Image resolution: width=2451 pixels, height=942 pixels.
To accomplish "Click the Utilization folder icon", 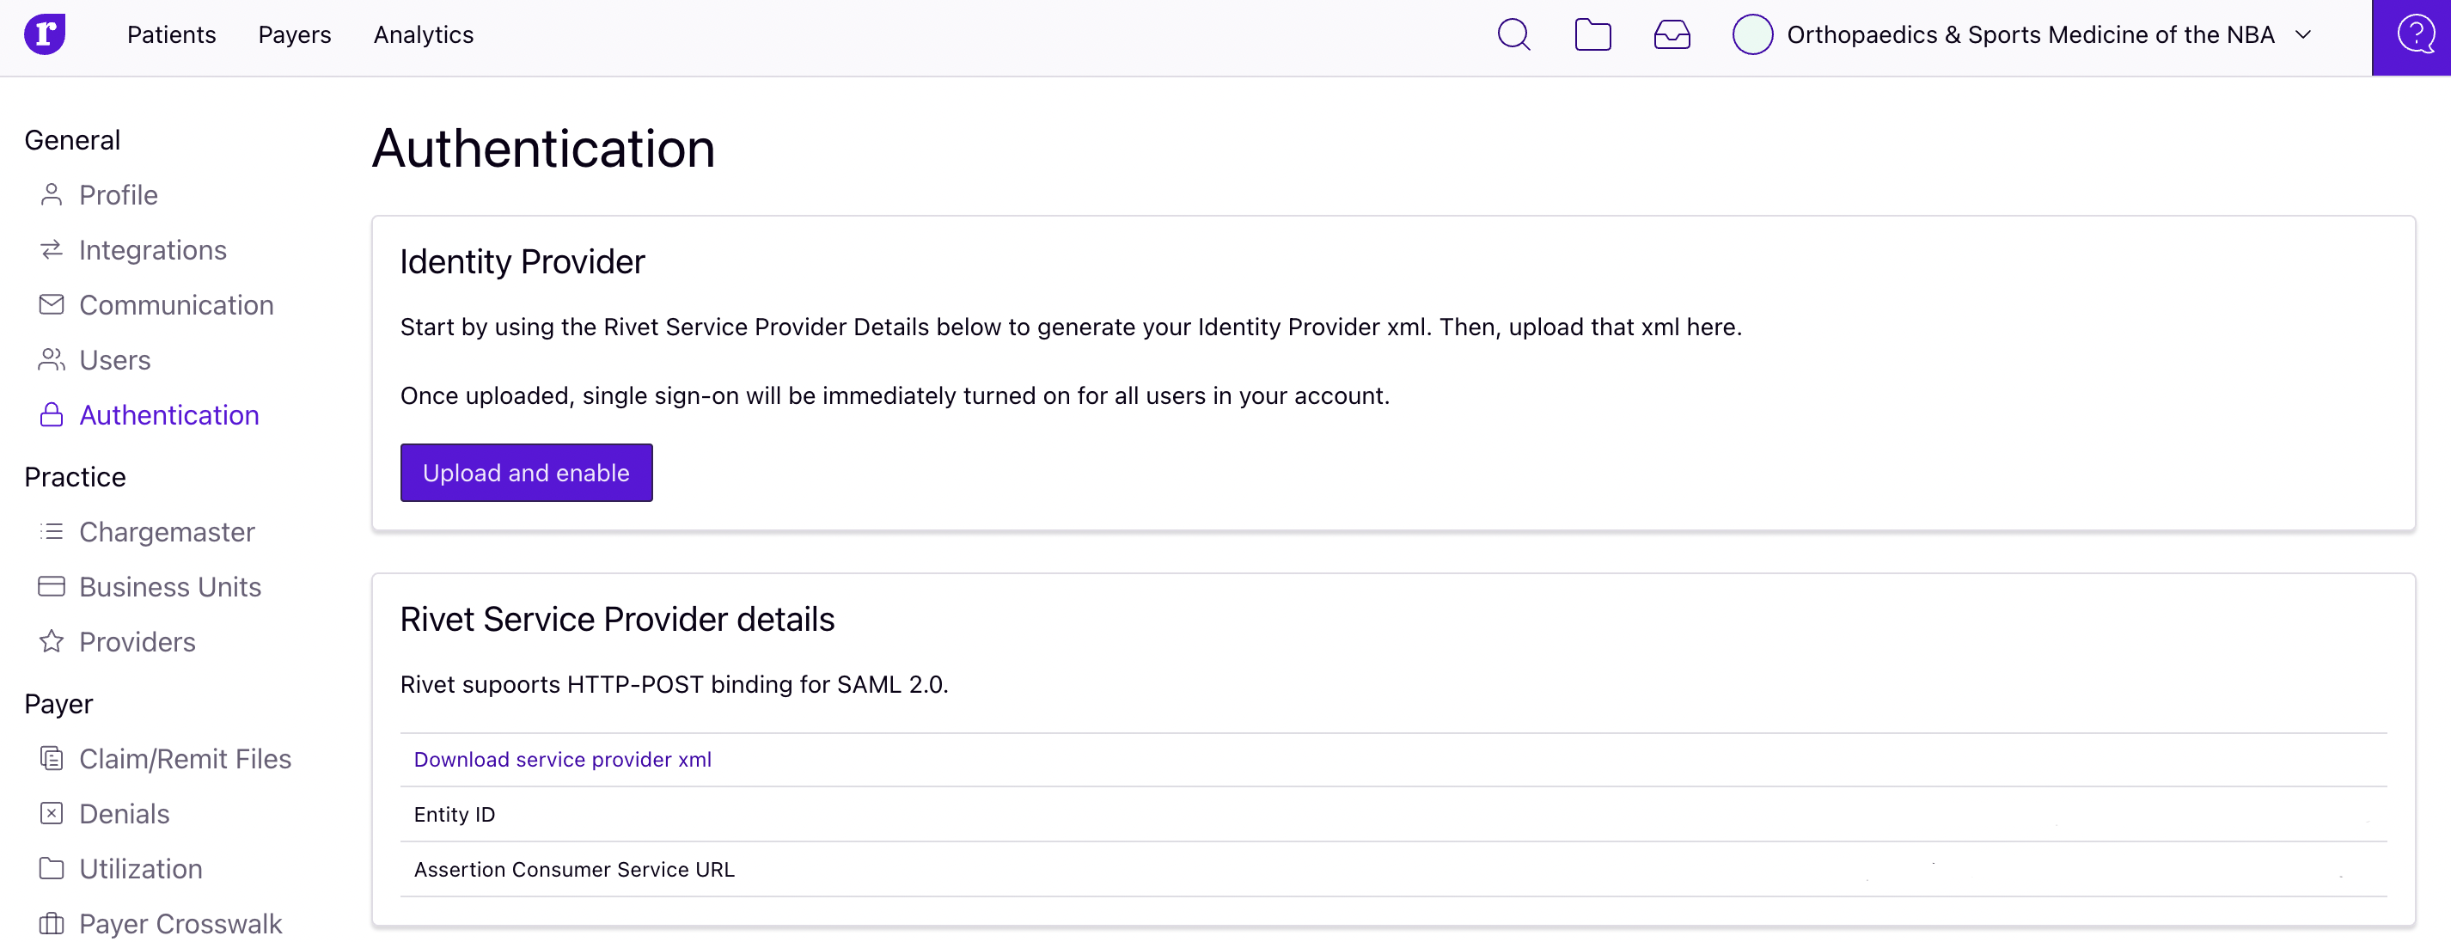I will tap(52, 869).
